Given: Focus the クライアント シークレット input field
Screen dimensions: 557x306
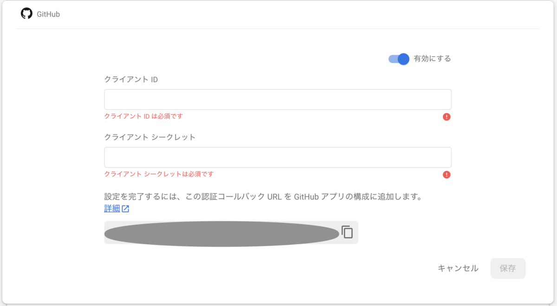Looking at the screenshot, I should pyautogui.click(x=278, y=157).
